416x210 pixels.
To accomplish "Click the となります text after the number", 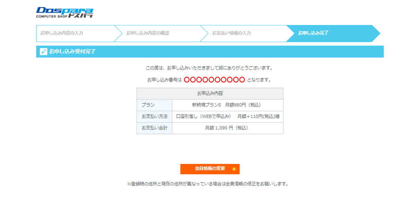I will pyautogui.click(x=259, y=80).
